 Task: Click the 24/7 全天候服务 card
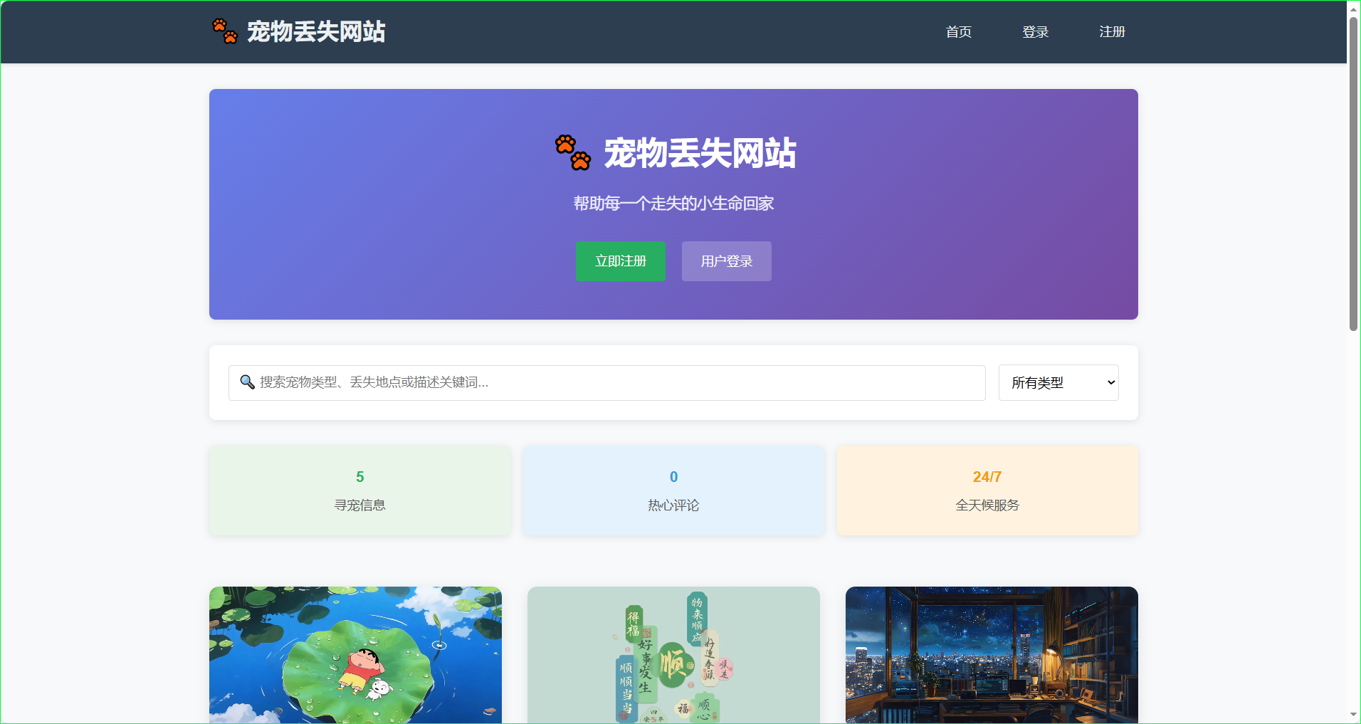pos(987,490)
